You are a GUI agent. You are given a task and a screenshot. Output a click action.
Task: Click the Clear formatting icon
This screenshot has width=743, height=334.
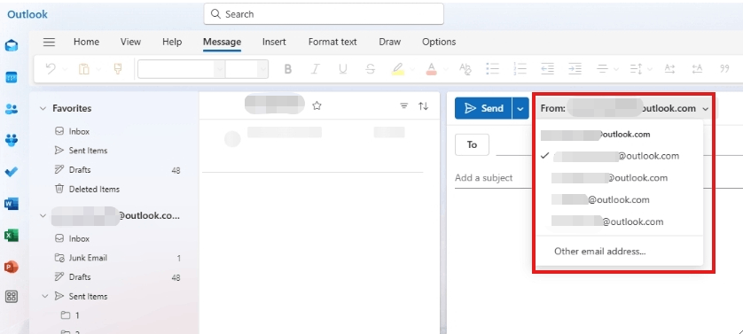pyautogui.click(x=465, y=69)
